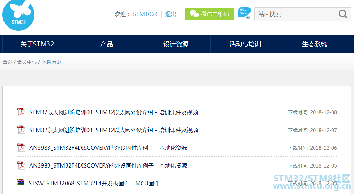Click the 欢迎： greeting text
Image resolution: width=354 pixels, height=194 pixels.
pos(122,14)
